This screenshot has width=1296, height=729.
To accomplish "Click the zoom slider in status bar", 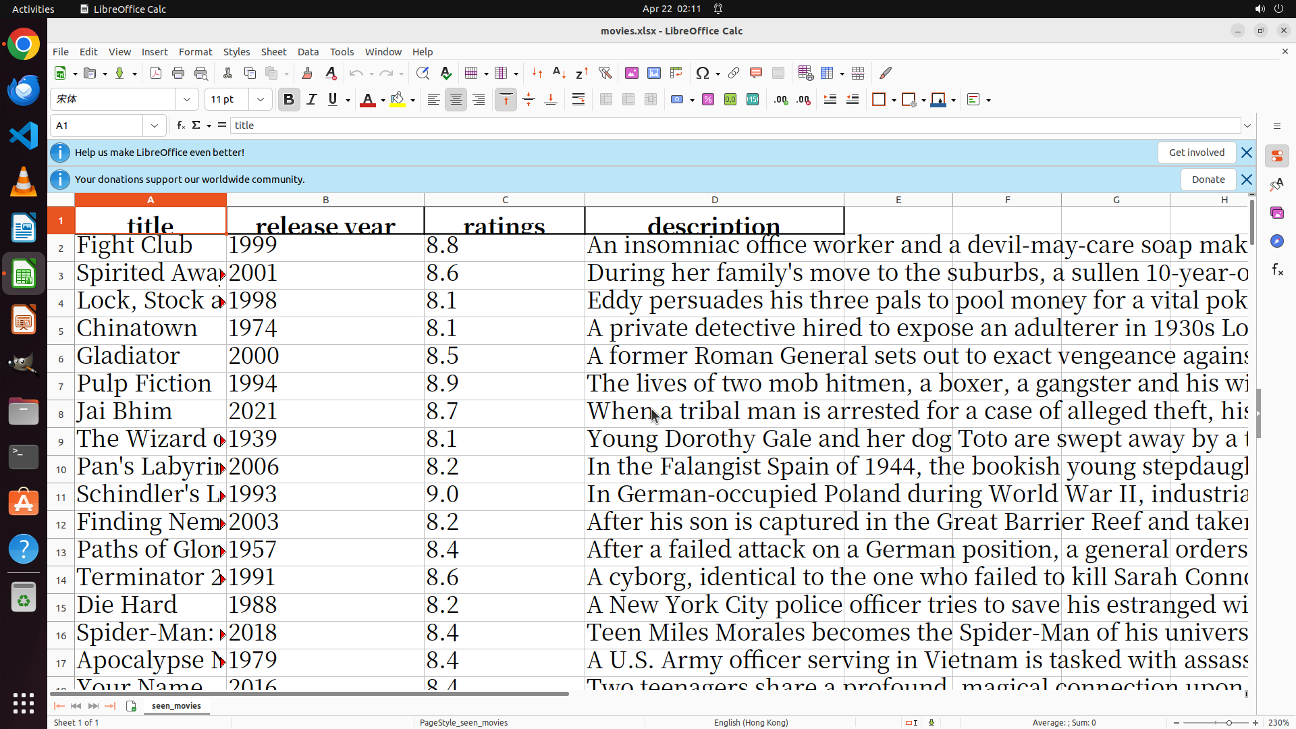I will coord(1228,722).
